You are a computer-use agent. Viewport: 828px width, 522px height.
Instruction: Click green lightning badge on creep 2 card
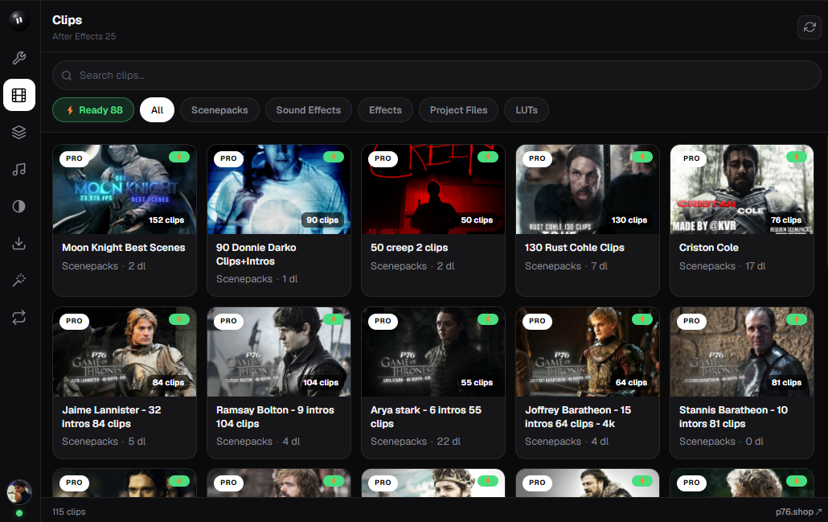487,157
